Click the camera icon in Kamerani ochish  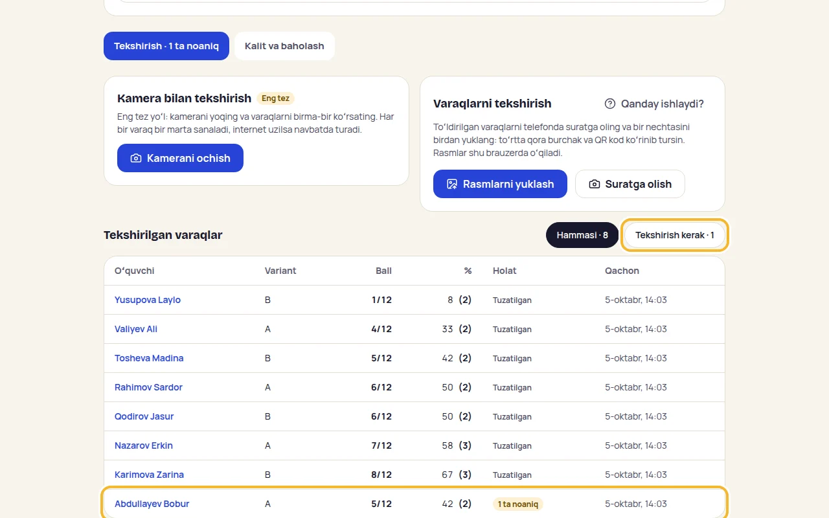coord(136,158)
